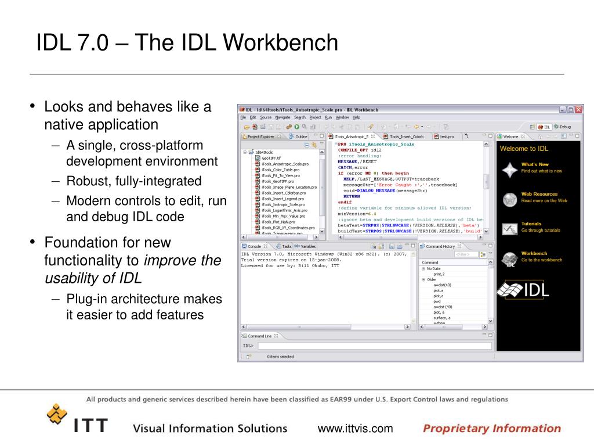
Task: Click the Console save icon
Action: (392, 246)
